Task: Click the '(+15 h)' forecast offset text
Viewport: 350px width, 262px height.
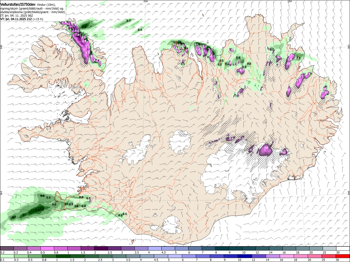Action: pos(38,19)
